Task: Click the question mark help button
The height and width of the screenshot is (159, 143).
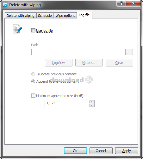Action: pos(121,3)
